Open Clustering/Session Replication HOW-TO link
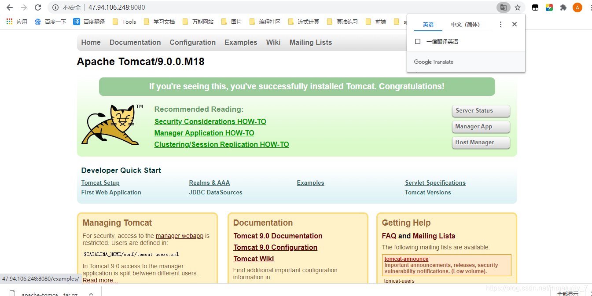This screenshot has height=296, width=592. (x=222, y=144)
